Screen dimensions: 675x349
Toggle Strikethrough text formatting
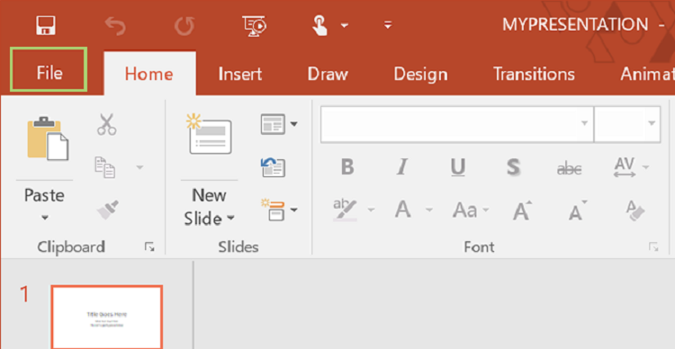point(569,169)
